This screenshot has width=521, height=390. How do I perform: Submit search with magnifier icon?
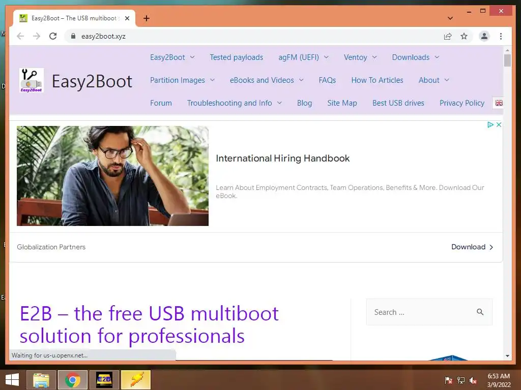[x=480, y=312]
